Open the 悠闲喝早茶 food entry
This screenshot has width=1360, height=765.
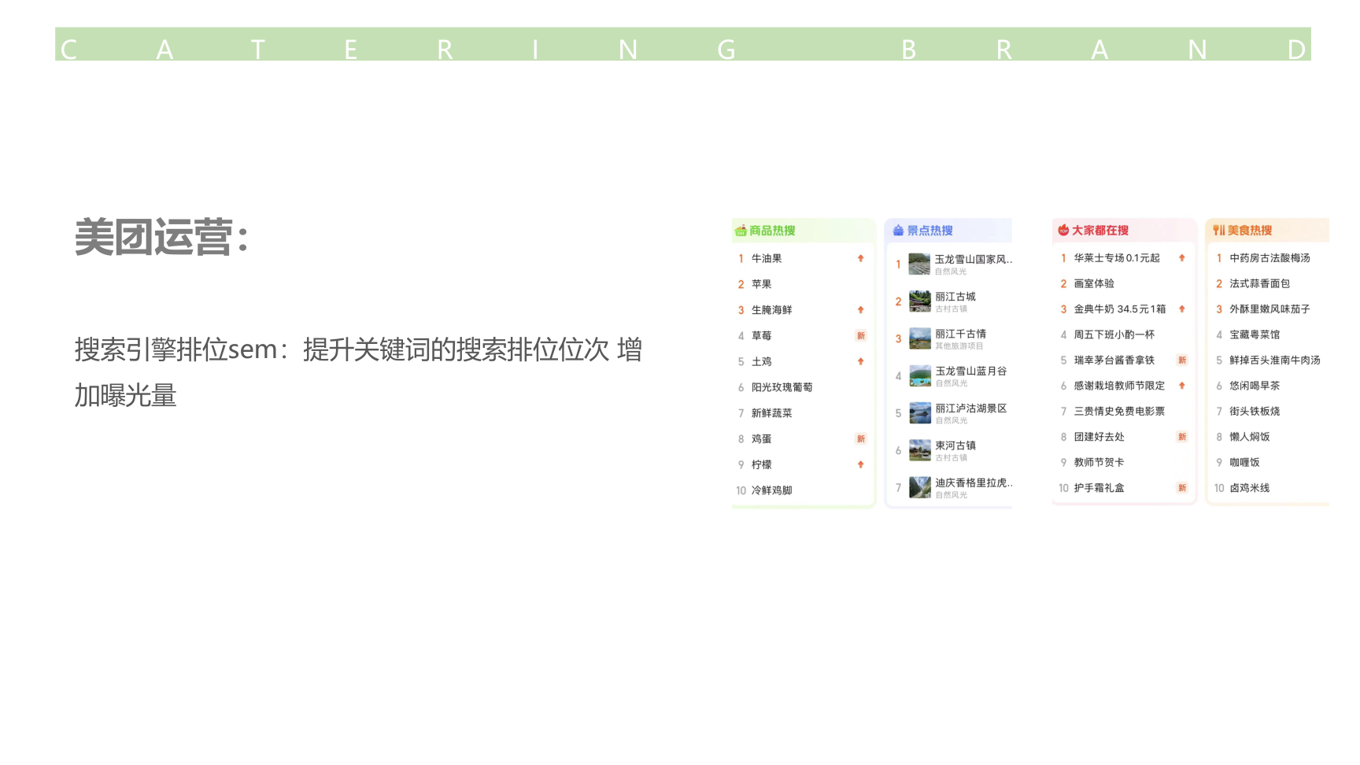click(1255, 386)
